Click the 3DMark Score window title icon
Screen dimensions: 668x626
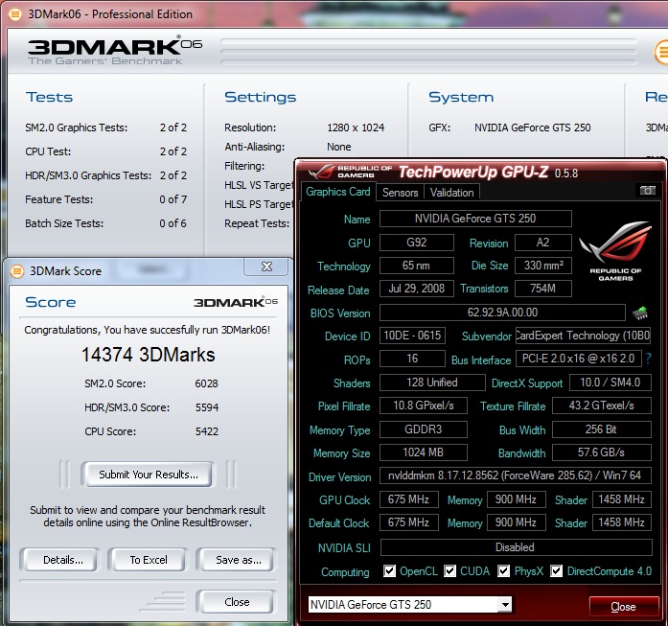[x=16, y=270]
